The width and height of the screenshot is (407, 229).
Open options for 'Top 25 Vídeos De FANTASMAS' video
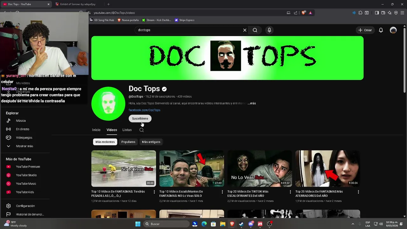click(358, 192)
